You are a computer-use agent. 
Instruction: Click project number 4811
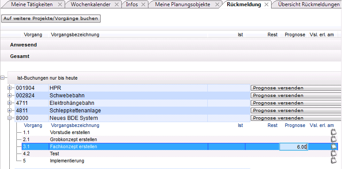[22, 111]
